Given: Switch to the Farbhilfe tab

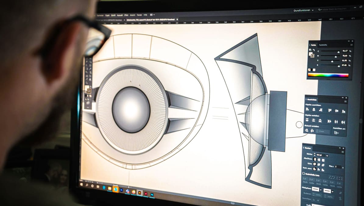Looking at the screenshot, I should pos(323,45).
